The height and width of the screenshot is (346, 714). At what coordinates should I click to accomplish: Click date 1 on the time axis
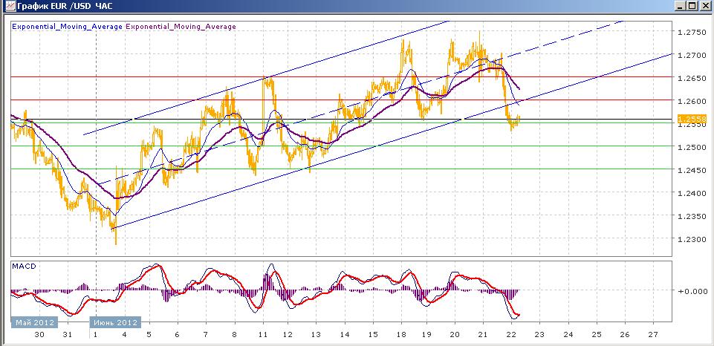[95, 335]
